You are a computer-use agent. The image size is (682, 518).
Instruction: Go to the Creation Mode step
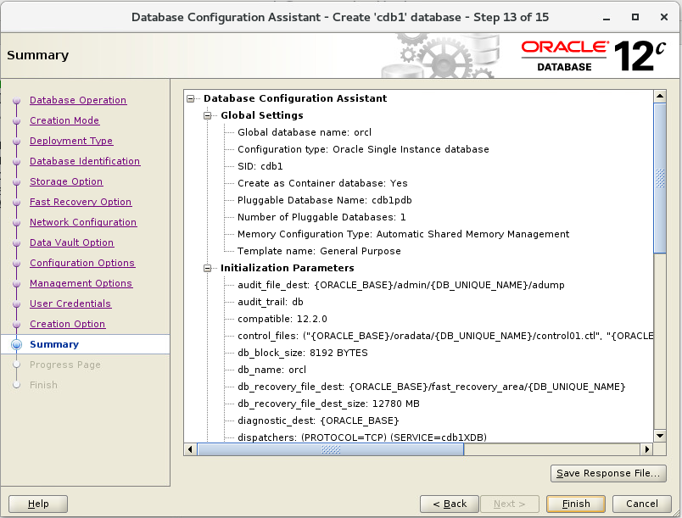click(x=64, y=120)
